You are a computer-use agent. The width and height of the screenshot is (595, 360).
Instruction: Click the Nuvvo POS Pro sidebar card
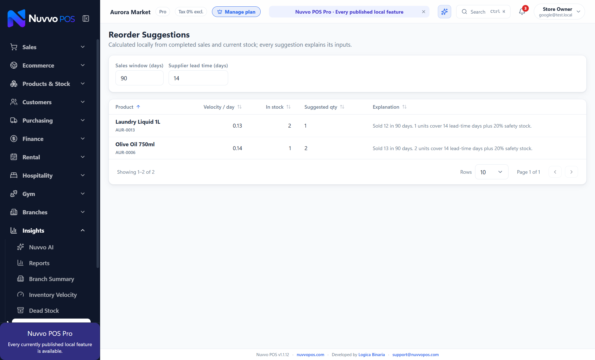[50, 341]
